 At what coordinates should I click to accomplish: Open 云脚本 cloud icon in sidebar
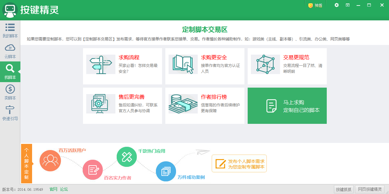[x=10, y=48]
